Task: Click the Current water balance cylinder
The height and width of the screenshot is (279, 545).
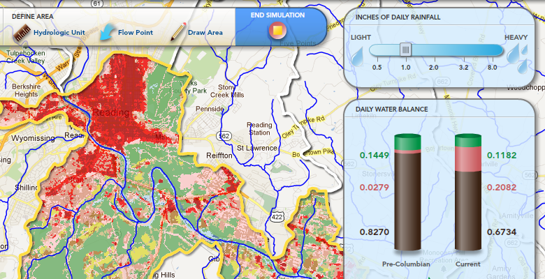Action: pyautogui.click(x=468, y=193)
